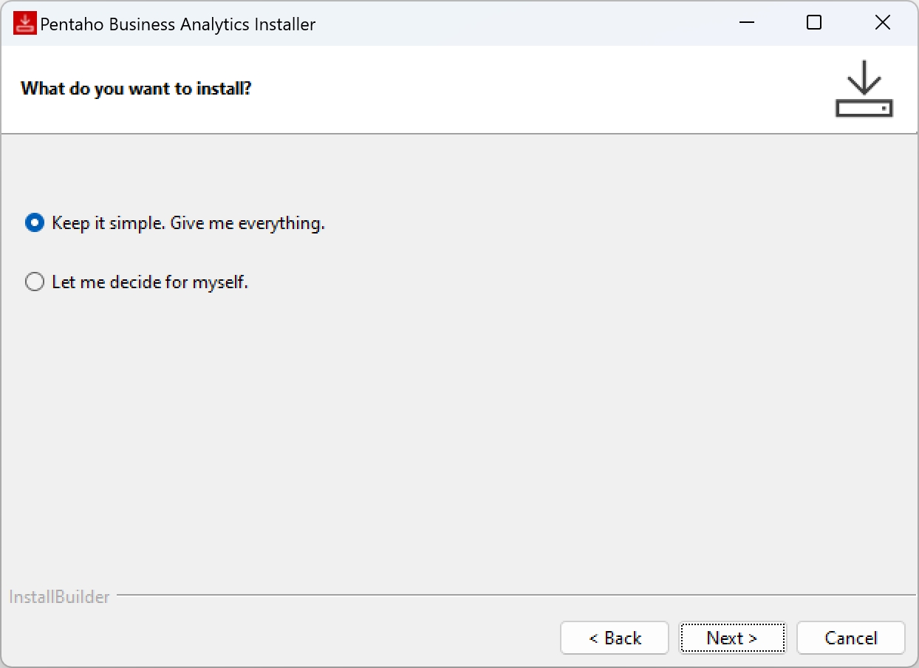Image resolution: width=919 pixels, height=668 pixels.
Task: Click the "Let me decide for myself." label text
Action: click(150, 282)
